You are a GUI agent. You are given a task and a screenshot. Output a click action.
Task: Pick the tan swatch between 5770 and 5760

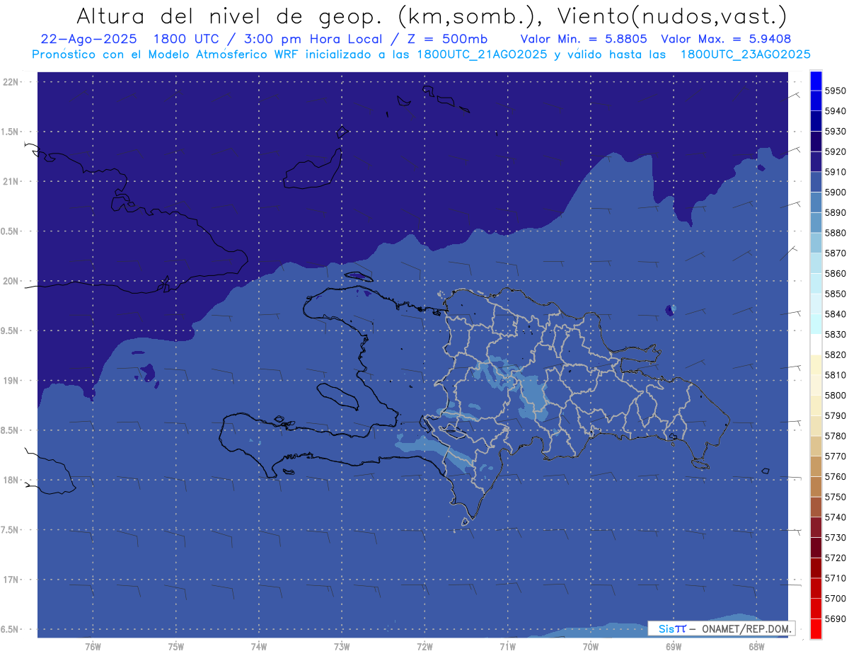(816, 466)
